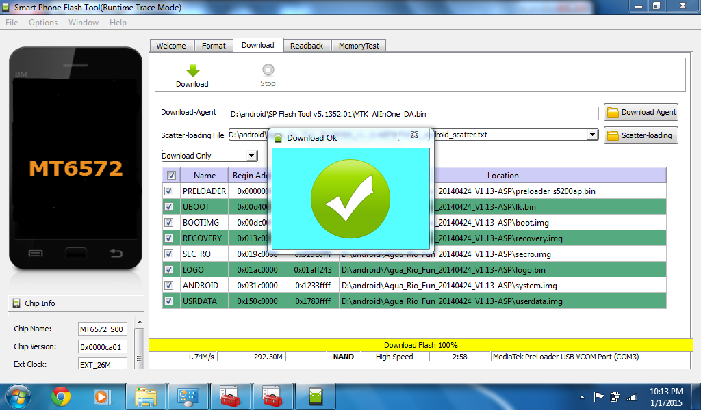Select the userdata.img location cell
This screenshot has height=410, width=701.
click(x=502, y=301)
